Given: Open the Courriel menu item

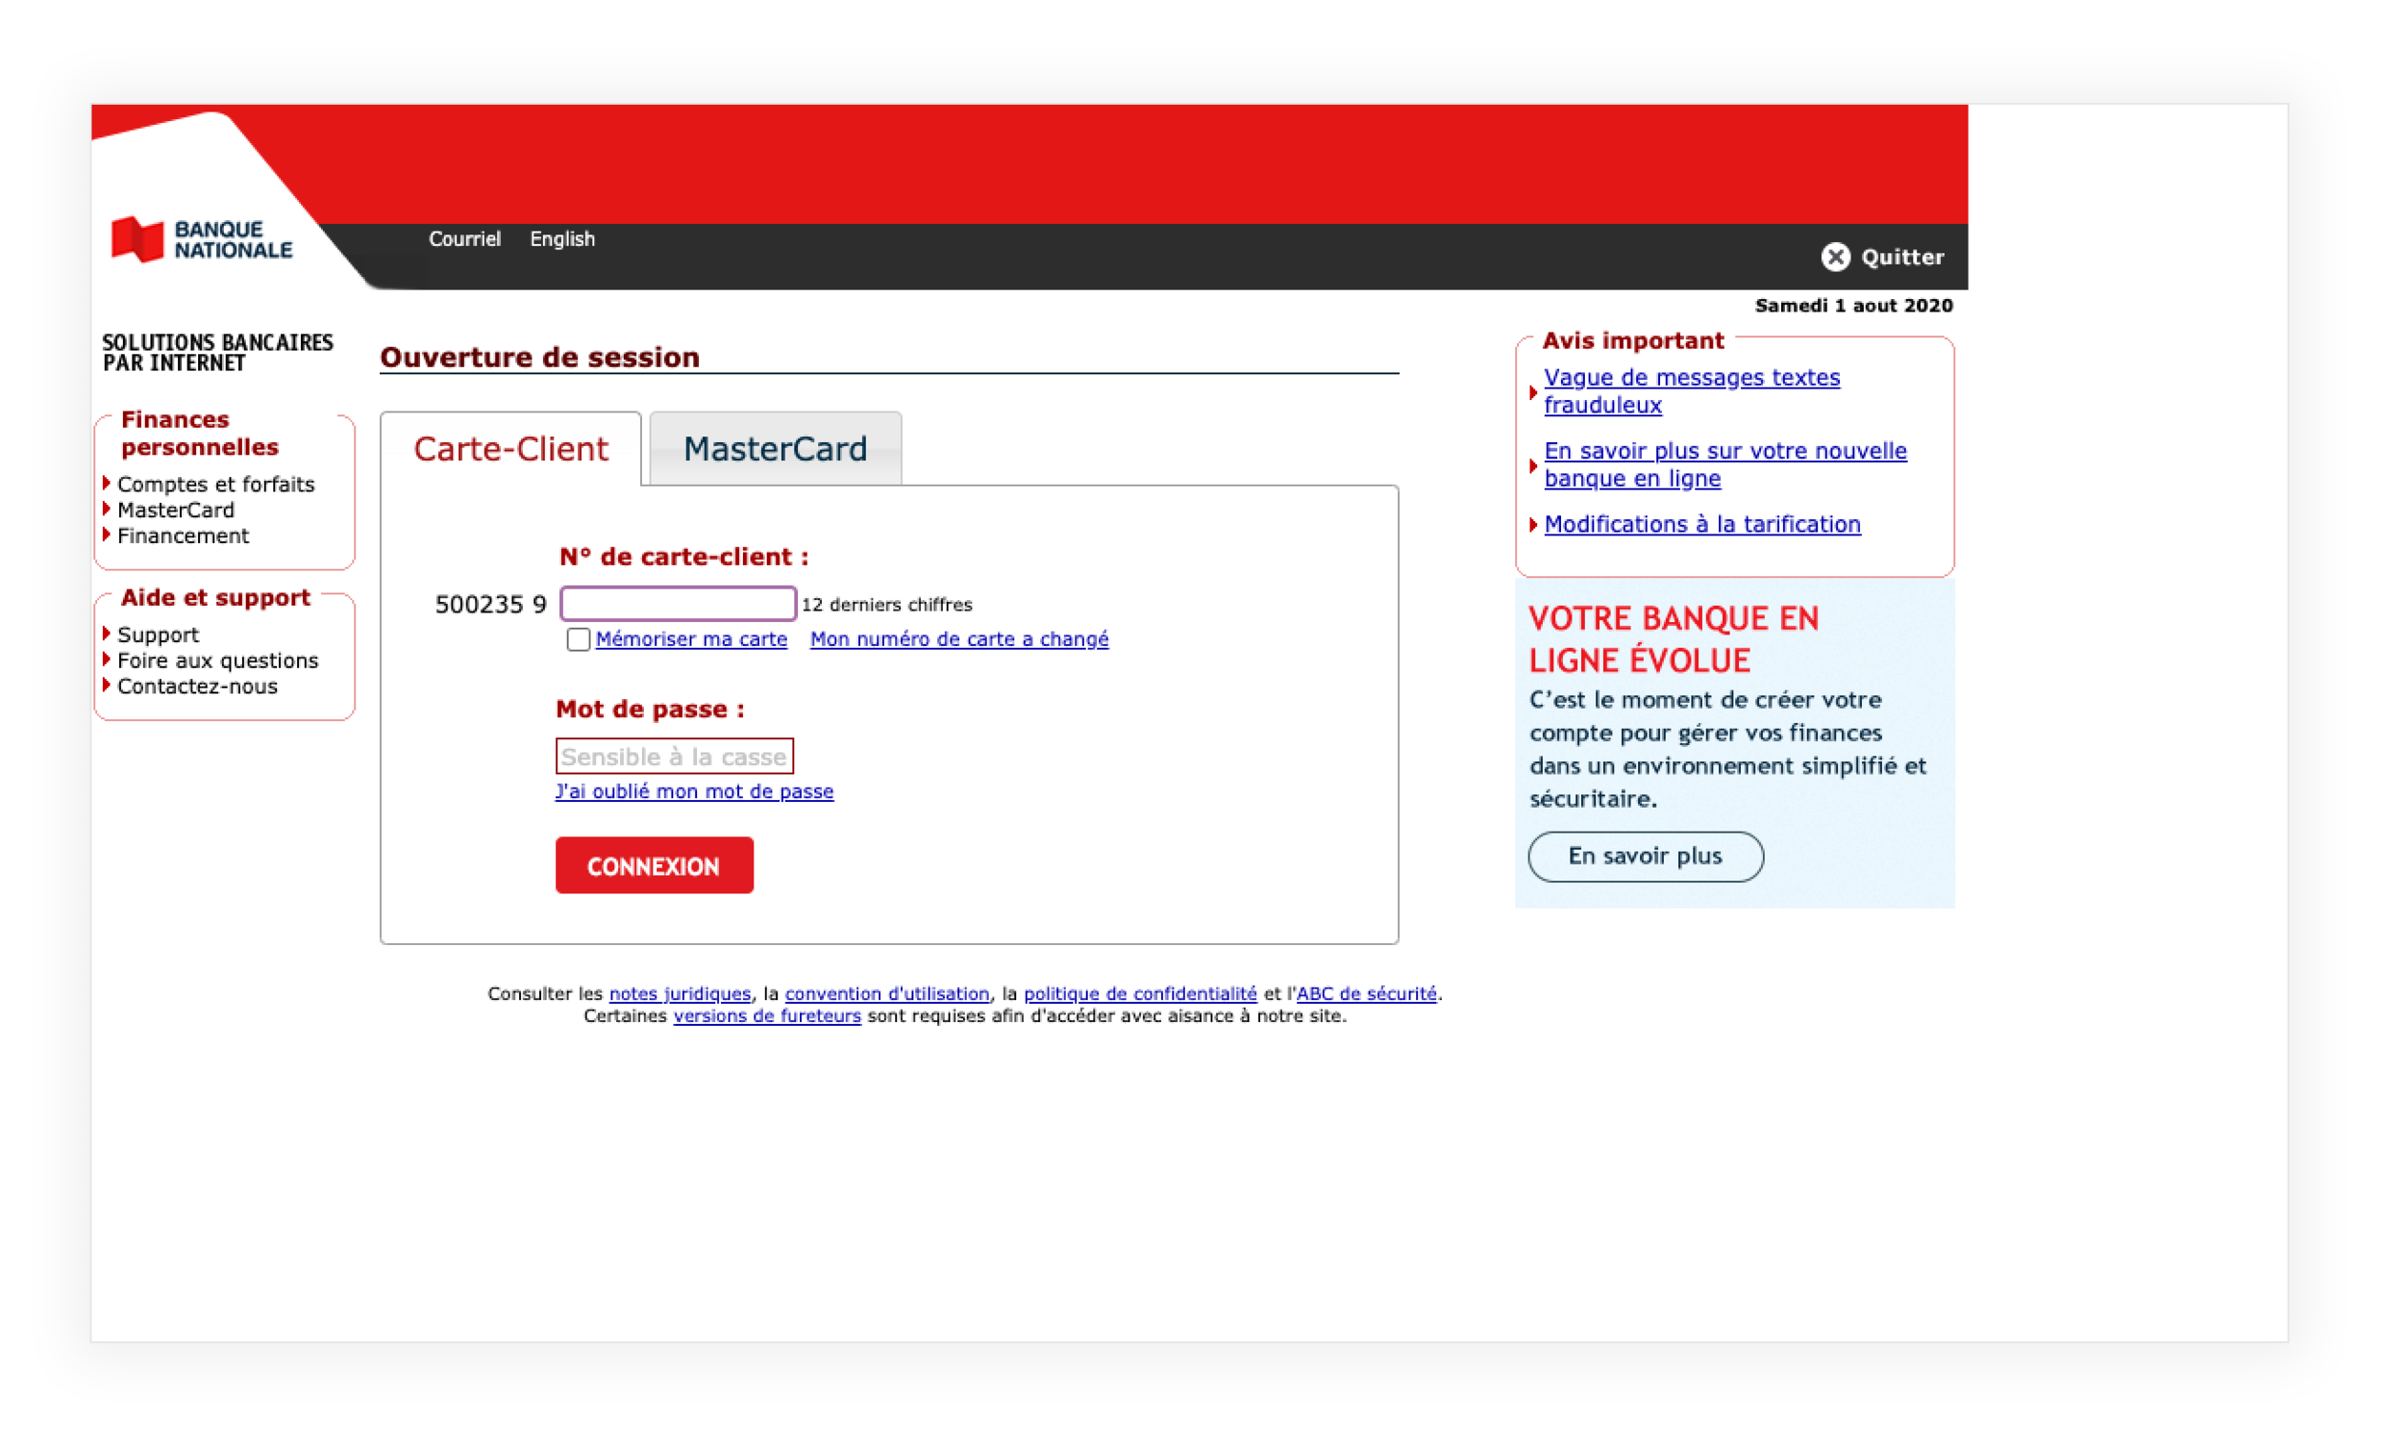Looking at the screenshot, I should [x=465, y=239].
